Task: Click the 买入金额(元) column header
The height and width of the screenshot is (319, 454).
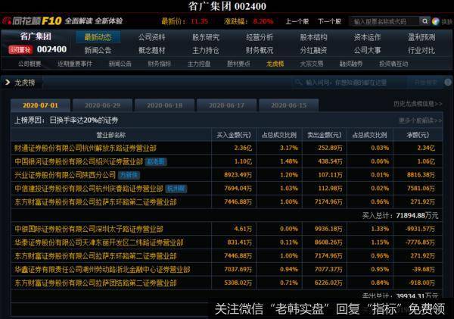Action: point(234,135)
